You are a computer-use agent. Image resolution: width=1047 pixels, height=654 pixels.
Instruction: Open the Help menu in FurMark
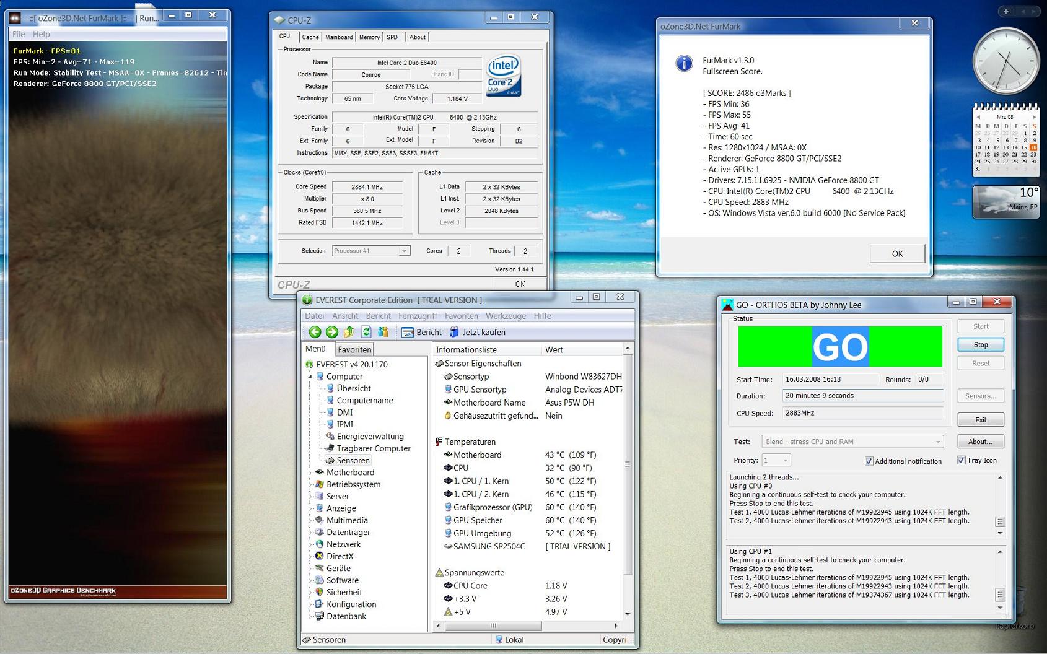pos(42,34)
